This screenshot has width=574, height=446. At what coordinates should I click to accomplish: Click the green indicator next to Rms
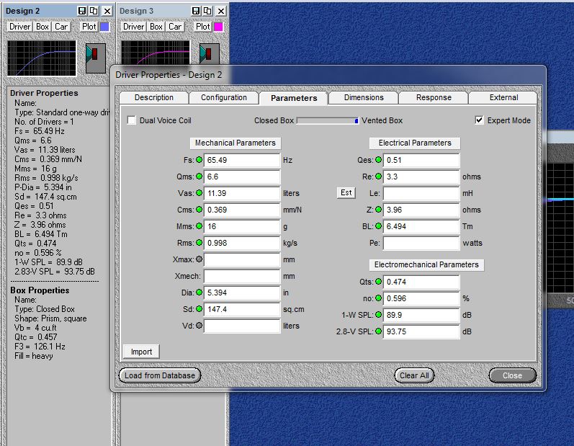click(199, 242)
